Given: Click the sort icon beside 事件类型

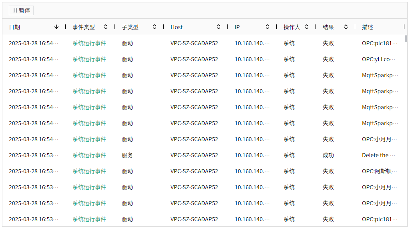Looking at the screenshot, I should pyautogui.click(x=106, y=27).
